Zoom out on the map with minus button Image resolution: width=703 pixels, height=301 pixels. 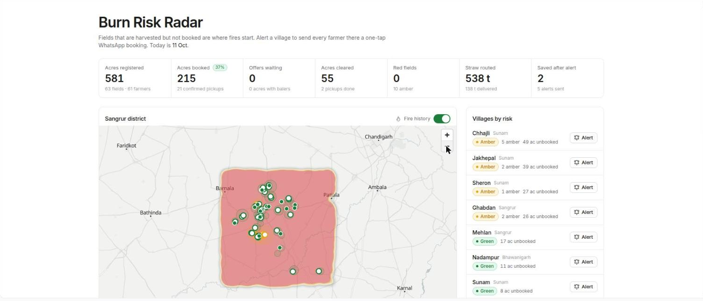[447, 147]
